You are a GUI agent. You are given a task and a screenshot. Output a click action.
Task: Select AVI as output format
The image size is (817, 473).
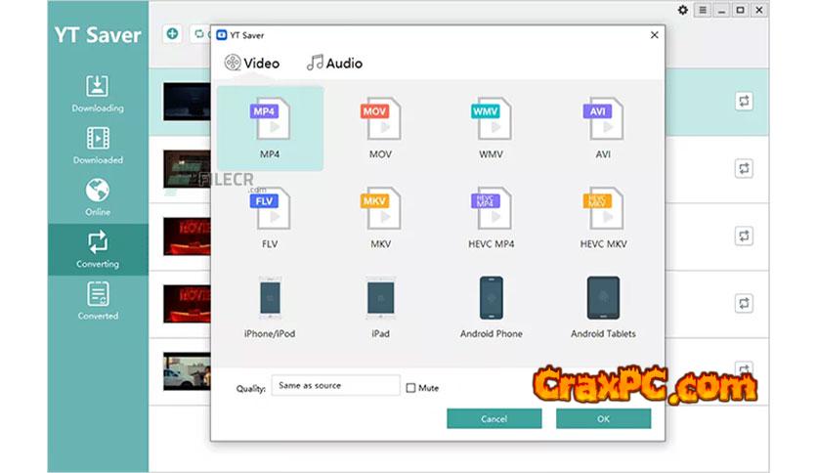(x=602, y=121)
